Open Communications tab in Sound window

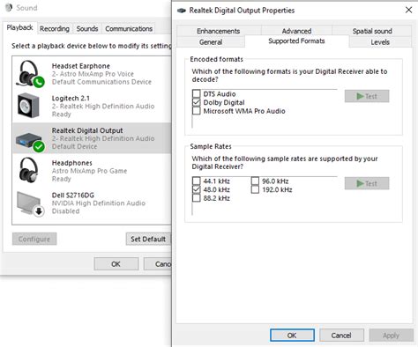[129, 29]
